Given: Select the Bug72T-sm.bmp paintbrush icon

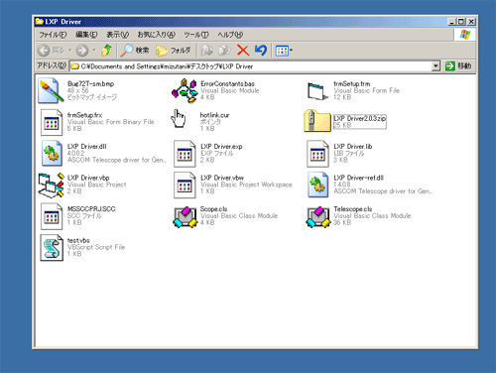Looking at the screenshot, I should [x=51, y=90].
